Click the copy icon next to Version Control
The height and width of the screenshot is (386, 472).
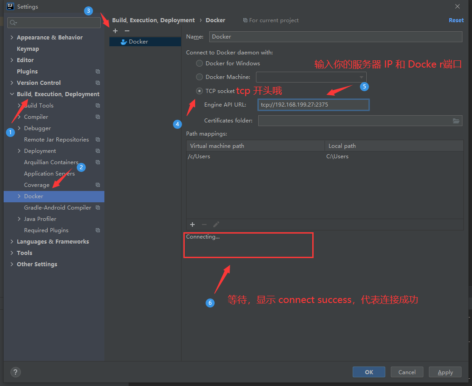tap(98, 83)
